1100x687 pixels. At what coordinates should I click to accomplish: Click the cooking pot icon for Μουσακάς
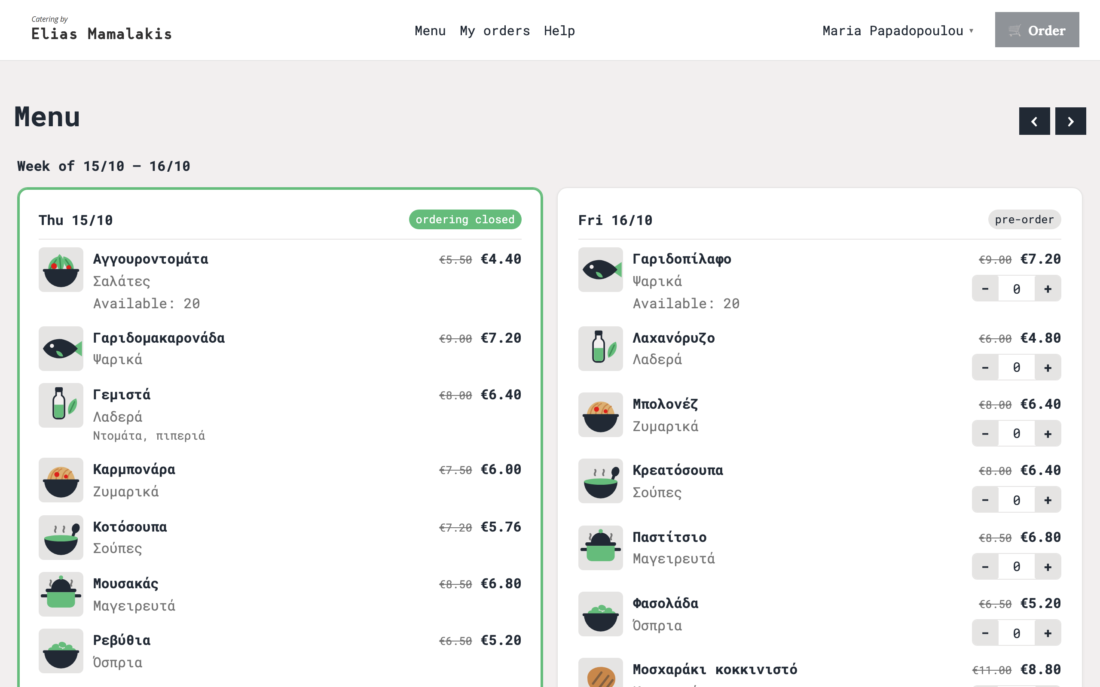pos(61,594)
